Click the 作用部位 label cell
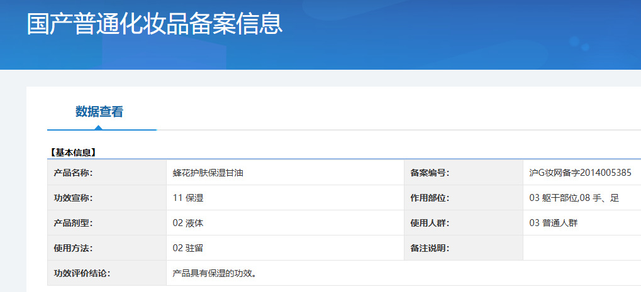The width and height of the screenshot is (641, 292). pos(464,198)
